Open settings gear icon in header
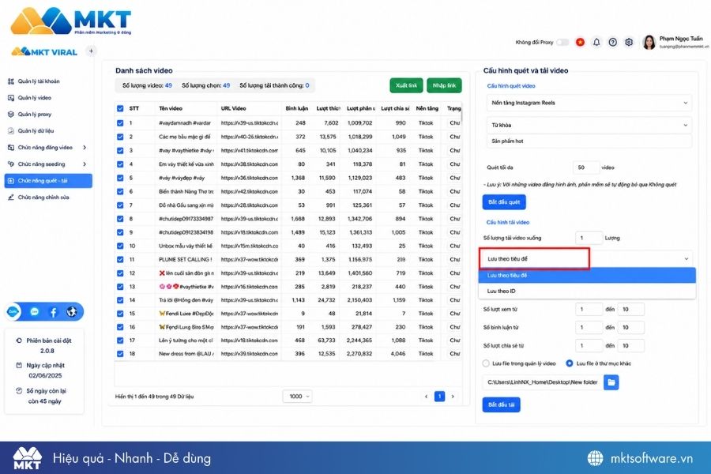The height and width of the screenshot is (474, 711). [x=629, y=42]
